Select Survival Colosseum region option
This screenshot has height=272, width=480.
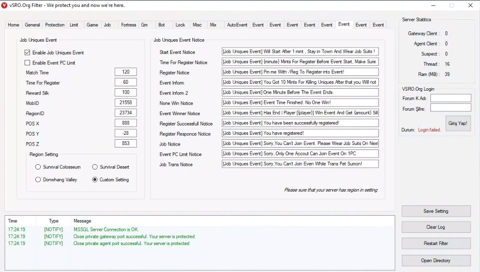tap(38, 167)
